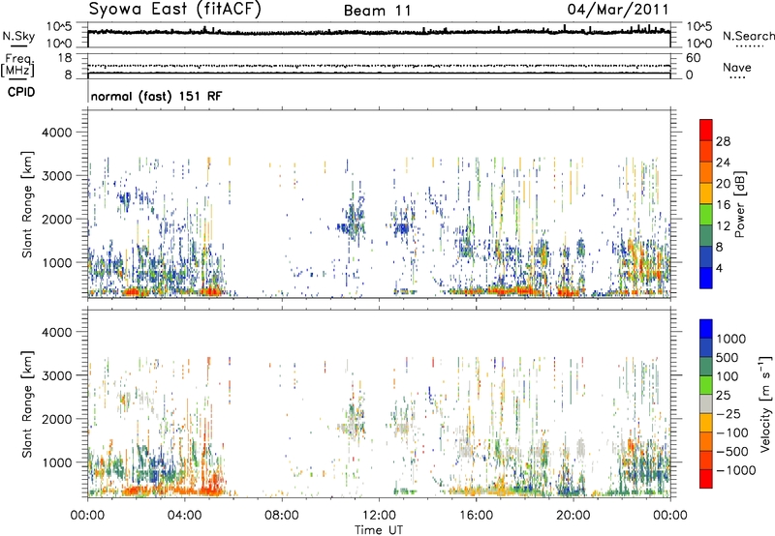Click the light green 12 dB Power color segment
Viewport: 775px width, 536px height.
(x=706, y=215)
